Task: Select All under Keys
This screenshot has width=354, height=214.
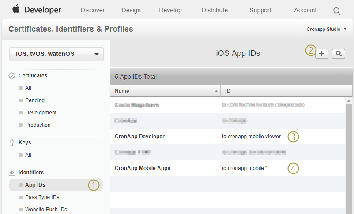Action: click(x=28, y=155)
